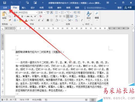Click the highlighted Justify alignment icon
135x102 pixels.
click(x=68, y=16)
